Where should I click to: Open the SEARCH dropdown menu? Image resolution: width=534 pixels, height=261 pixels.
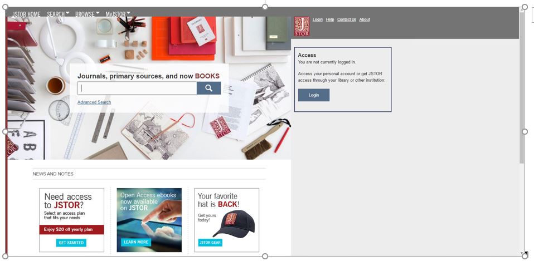click(x=58, y=14)
